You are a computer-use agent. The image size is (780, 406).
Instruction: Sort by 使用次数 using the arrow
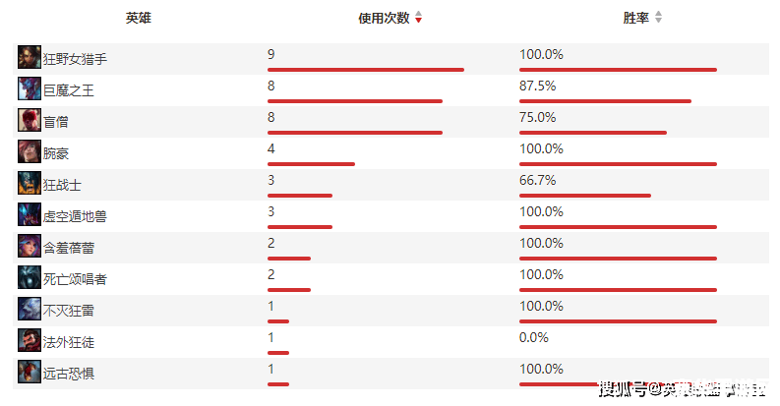click(419, 18)
